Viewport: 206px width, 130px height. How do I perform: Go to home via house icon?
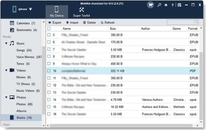pos(166,5)
